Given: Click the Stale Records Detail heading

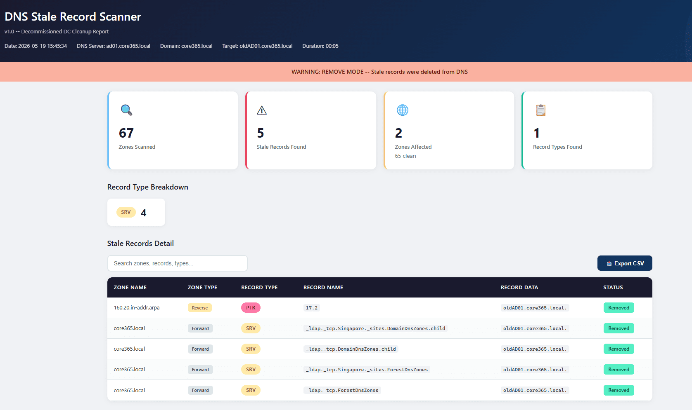Looking at the screenshot, I should pos(140,244).
